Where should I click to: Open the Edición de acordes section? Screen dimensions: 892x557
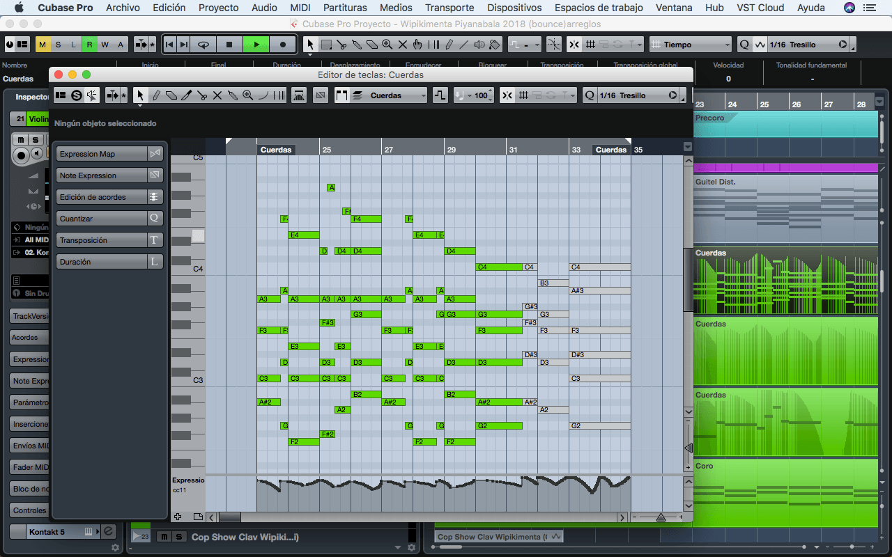pos(109,197)
